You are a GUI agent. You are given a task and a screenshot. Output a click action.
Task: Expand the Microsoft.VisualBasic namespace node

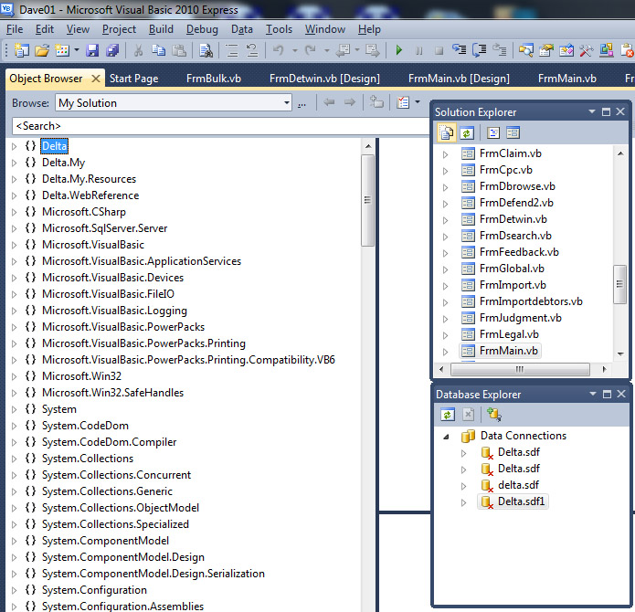tap(15, 246)
